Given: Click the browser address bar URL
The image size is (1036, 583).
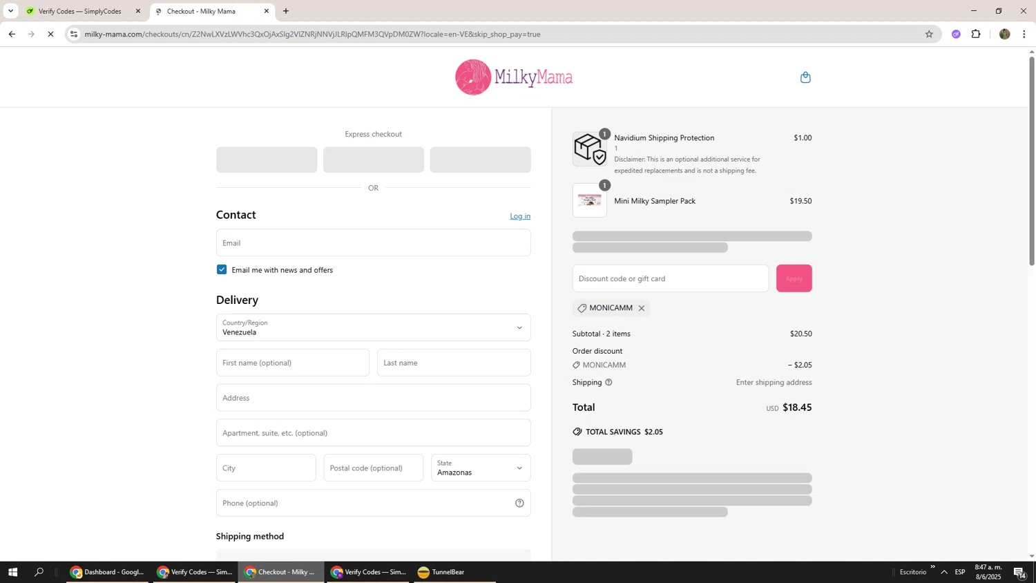Looking at the screenshot, I should point(312,34).
